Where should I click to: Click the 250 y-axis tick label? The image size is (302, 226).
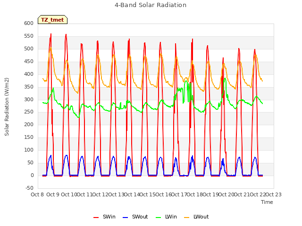point(29,112)
